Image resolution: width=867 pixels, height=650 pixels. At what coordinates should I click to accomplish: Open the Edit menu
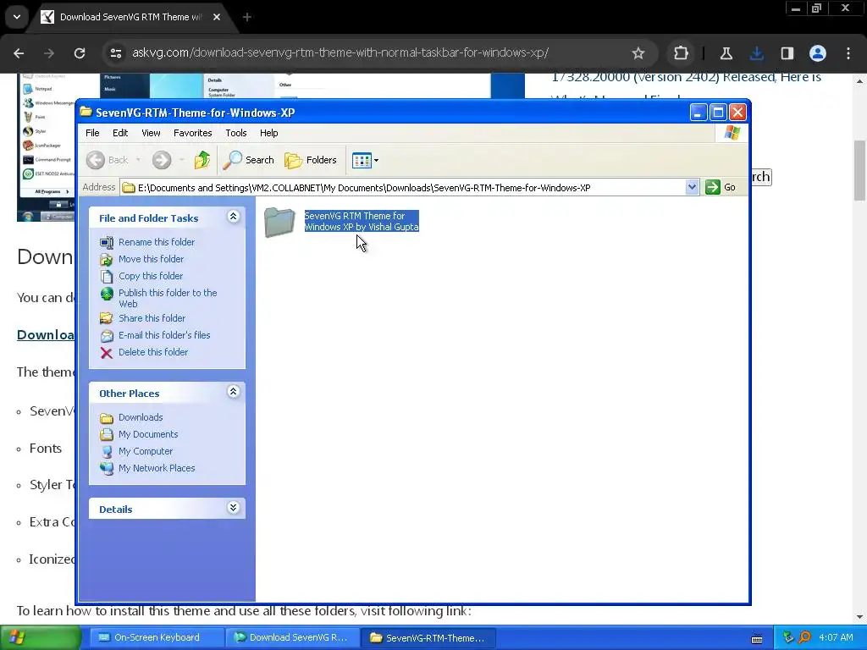120,133
